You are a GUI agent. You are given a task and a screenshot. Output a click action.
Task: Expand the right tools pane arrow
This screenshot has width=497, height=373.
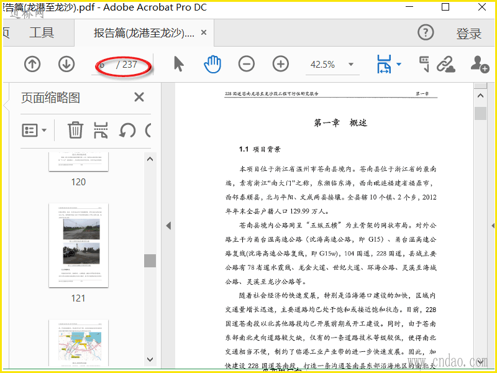[x=493, y=226]
